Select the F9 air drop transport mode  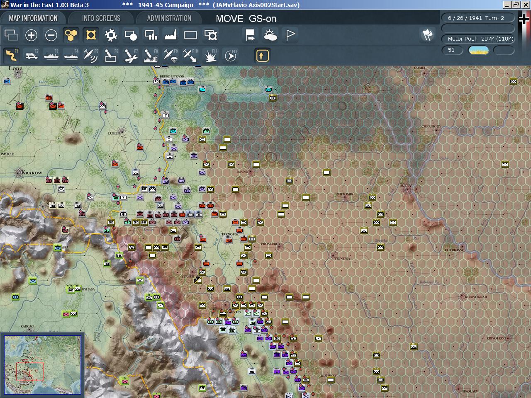[x=171, y=56]
